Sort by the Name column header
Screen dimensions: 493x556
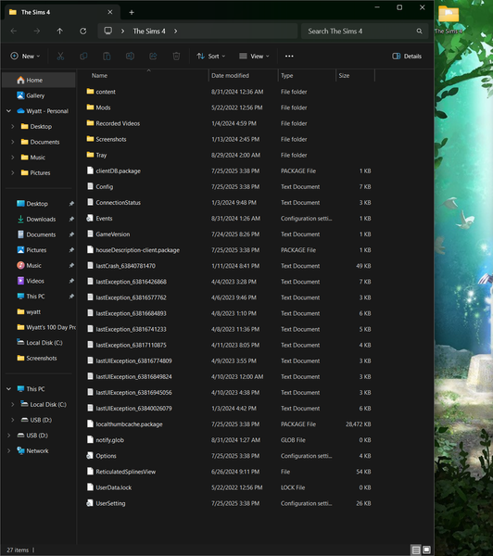[x=99, y=76]
